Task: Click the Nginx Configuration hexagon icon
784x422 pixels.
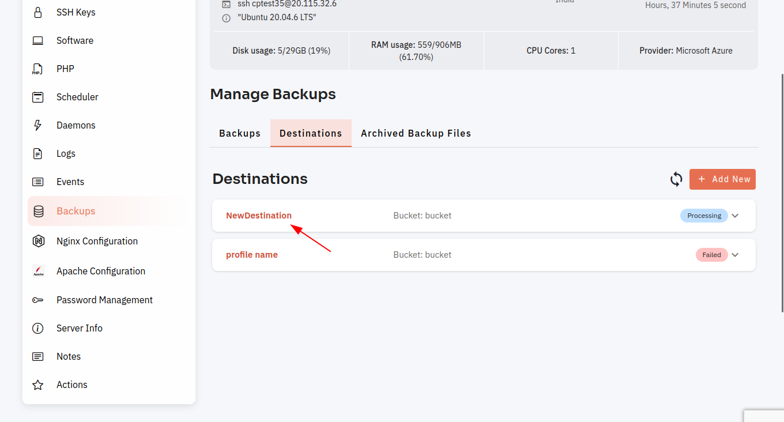Action: 39,241
